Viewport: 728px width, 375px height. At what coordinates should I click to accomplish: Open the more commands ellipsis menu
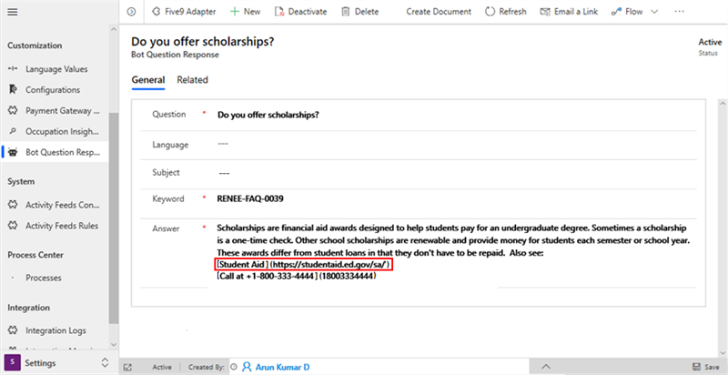coord(679,12)
